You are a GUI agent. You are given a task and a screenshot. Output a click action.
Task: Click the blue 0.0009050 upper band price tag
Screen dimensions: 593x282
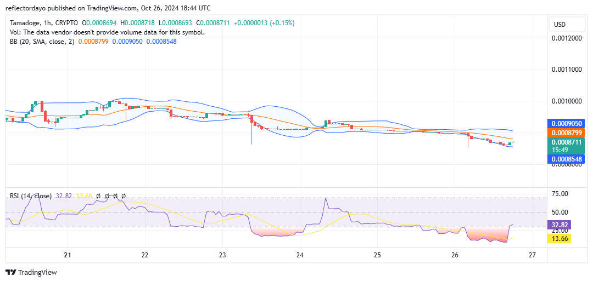pyautogui.click(x=566, y=123)
